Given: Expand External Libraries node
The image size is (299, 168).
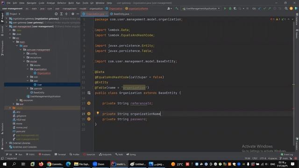Looking at the screenshot, I should [x=6, y=143].
